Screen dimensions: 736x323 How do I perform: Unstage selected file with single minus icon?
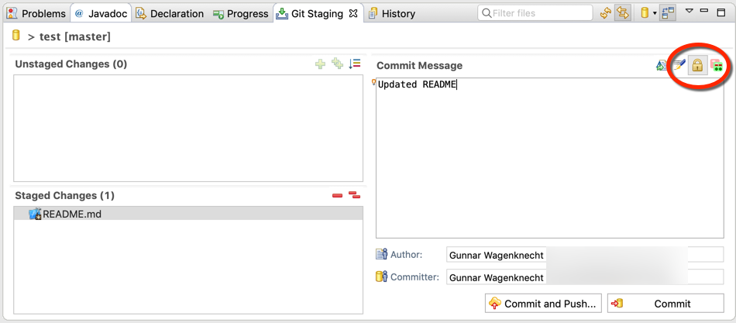pos(338,195)
